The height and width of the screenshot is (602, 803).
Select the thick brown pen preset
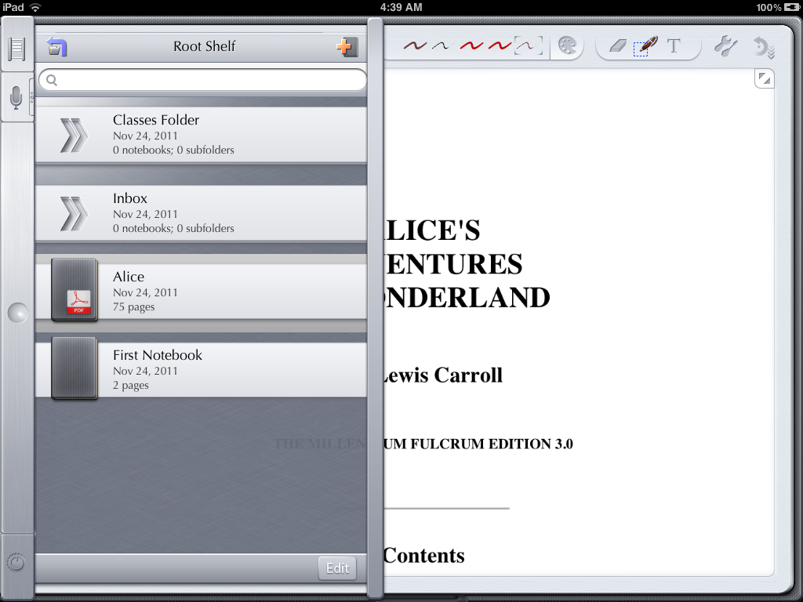[415, 46]
